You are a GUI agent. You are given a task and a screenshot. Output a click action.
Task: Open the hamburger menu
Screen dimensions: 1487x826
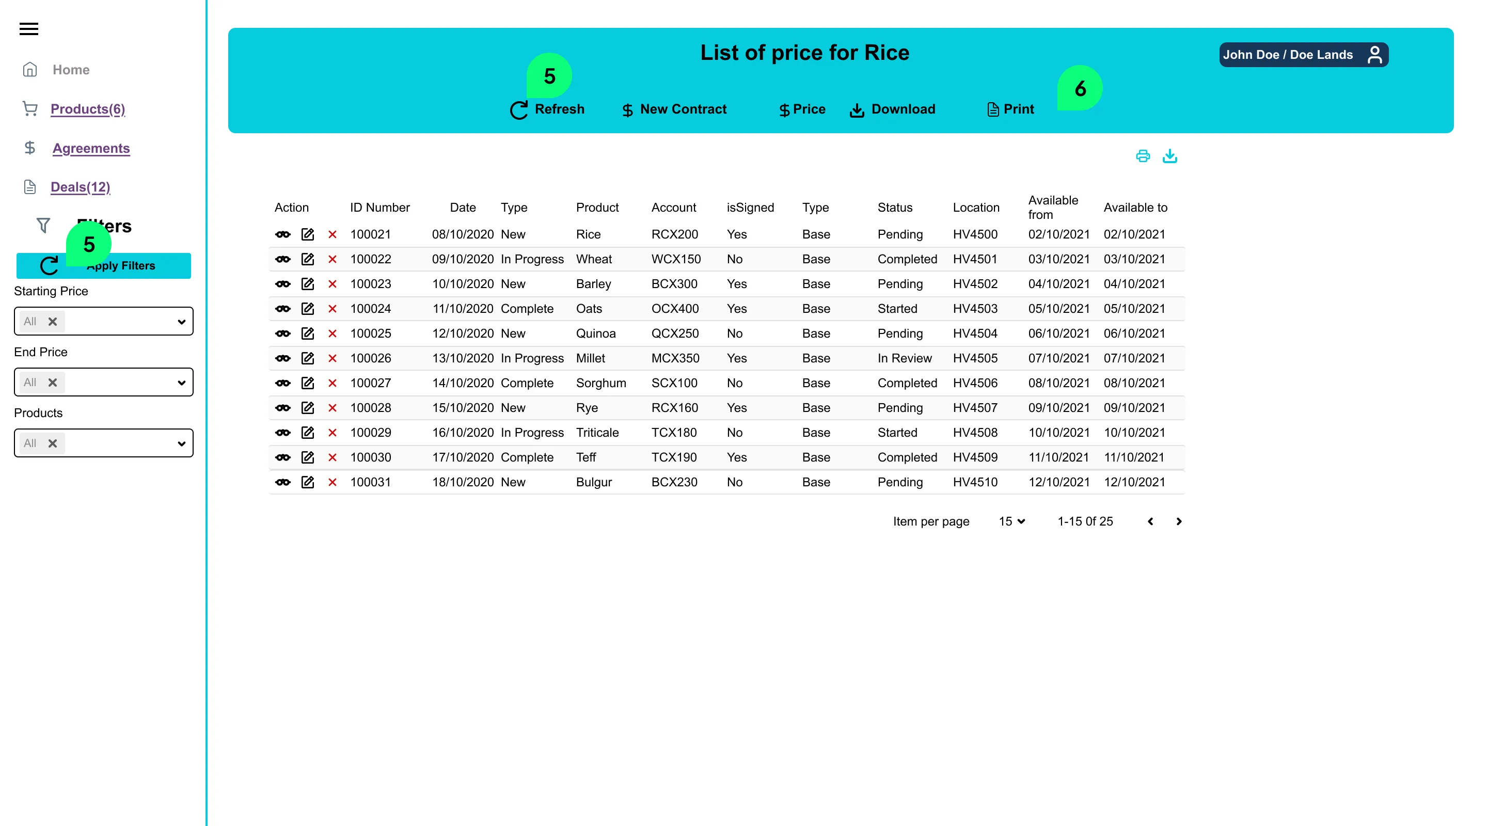[x=29, y=29]
